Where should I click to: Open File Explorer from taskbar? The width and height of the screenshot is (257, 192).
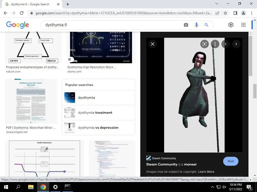[31, 187]
